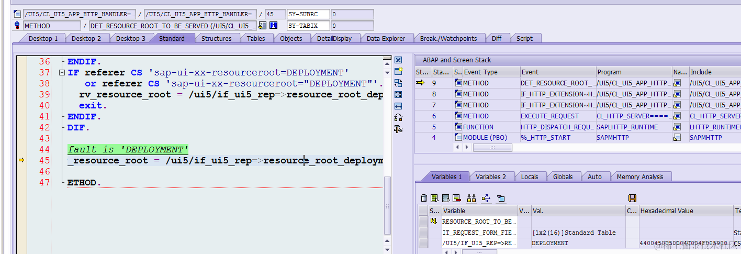
Task: Click navigation icon for stack level 9 row
Action: pos(677,83)
